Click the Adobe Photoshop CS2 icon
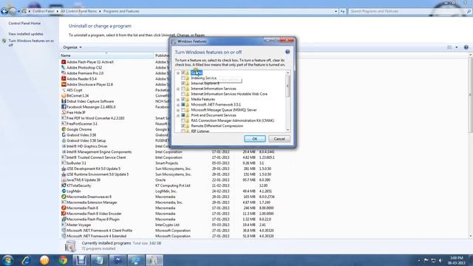This screenshot has width=473, height=266. [x=64, y=67]
